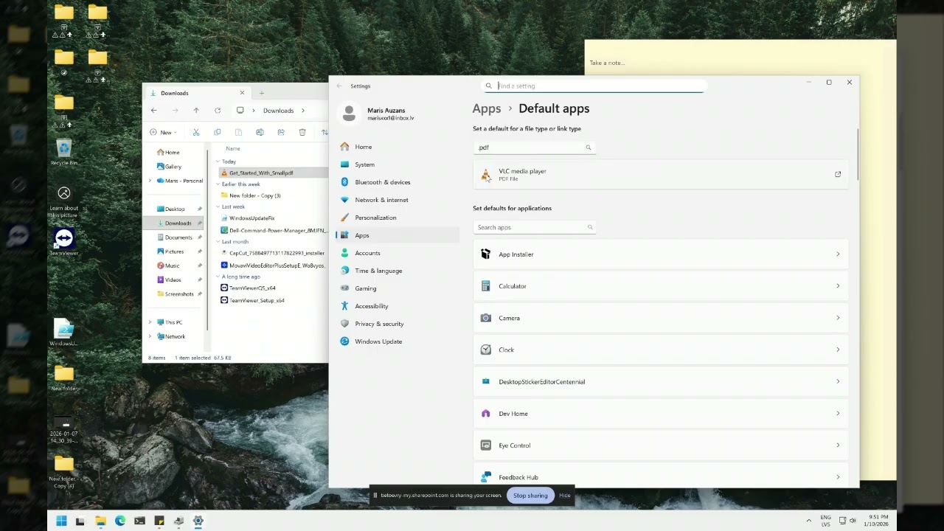Click the Settings back arrow

(339, 86)
